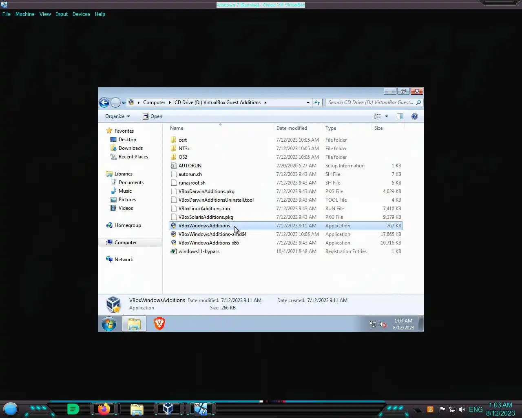
Task: Click the Change your view icon
Action: point(378,116)
